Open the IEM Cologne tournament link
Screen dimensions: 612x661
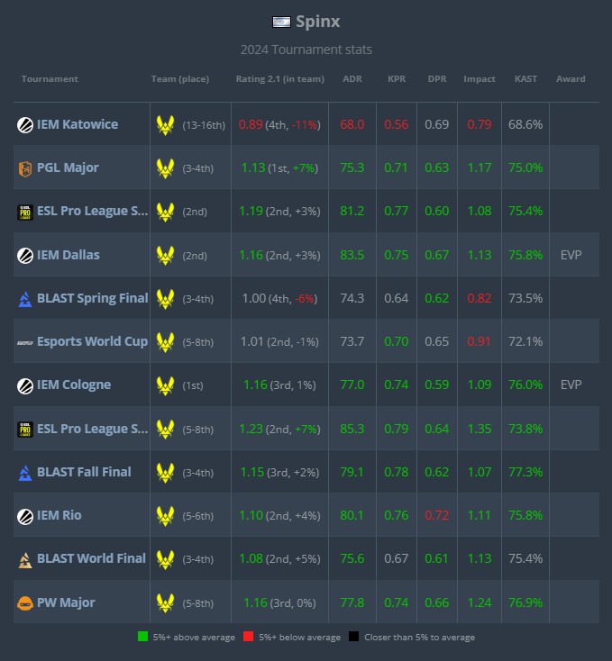[x=74, y=385]
